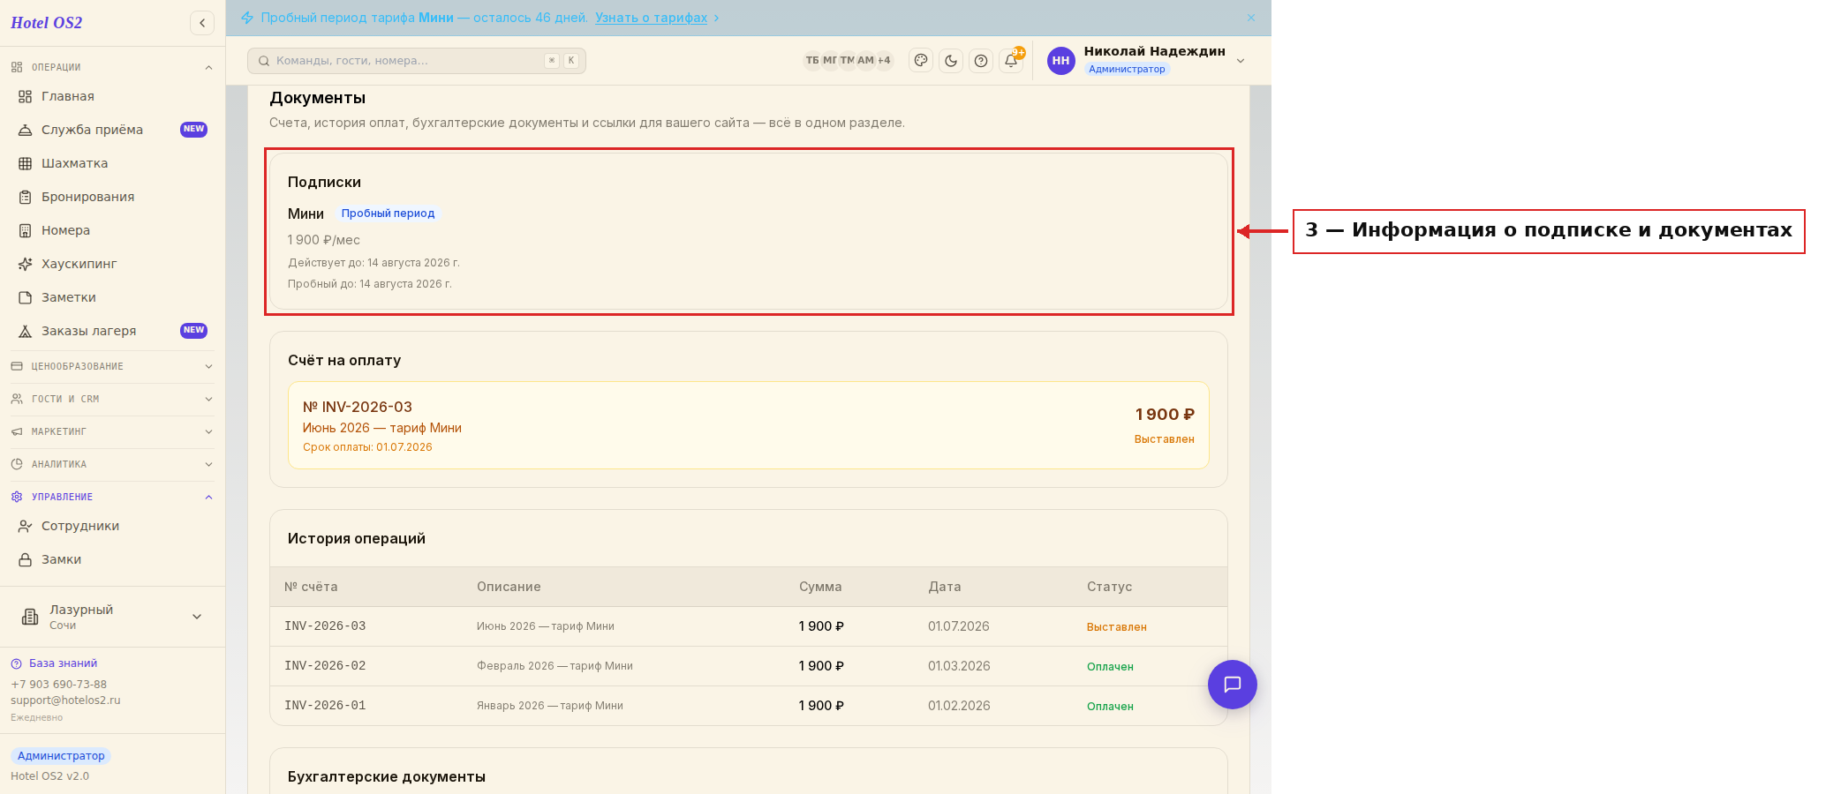
Task: Expand the Ценообразование section
Action: pos(112,366)
